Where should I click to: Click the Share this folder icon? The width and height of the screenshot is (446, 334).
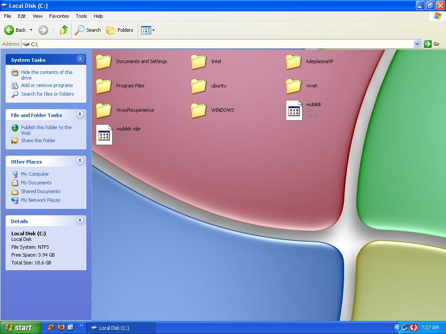pos(15,140)
